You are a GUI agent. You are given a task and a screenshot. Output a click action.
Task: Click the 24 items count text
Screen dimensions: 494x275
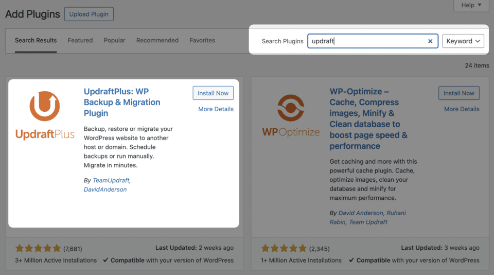(477, 65)
